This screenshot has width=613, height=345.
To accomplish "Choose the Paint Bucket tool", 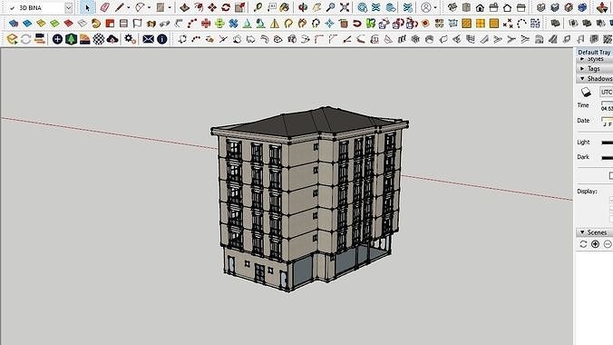I will click(x=285, y=7).
